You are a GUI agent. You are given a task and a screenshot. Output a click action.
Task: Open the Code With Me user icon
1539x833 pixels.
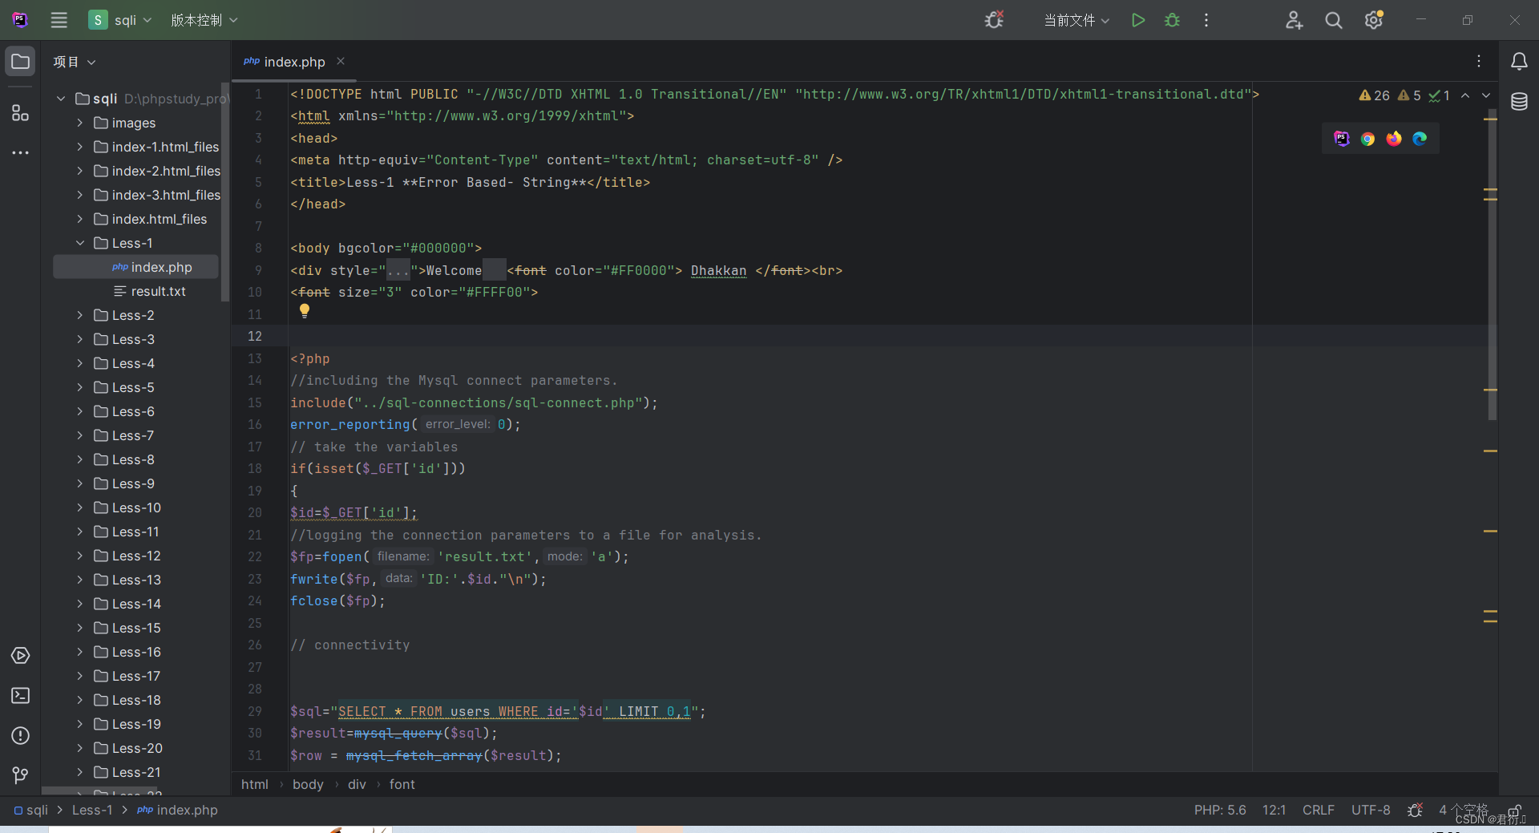(1294, 20)
